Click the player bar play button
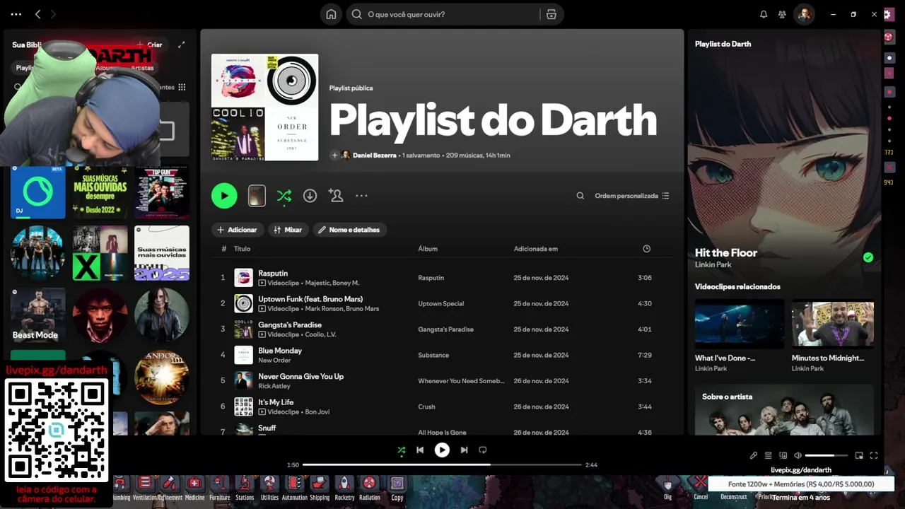This screenshot has width=905, height=509. [442, 450]
